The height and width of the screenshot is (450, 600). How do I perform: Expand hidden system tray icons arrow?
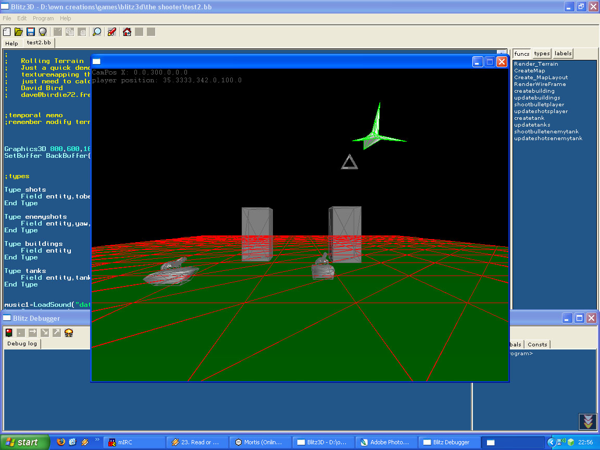[x=552, y=442]
